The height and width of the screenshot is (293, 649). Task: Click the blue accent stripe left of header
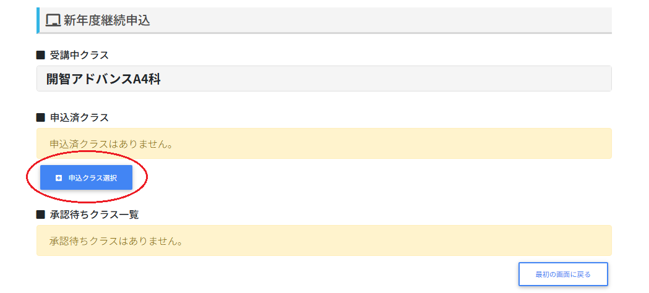(38, 20)
